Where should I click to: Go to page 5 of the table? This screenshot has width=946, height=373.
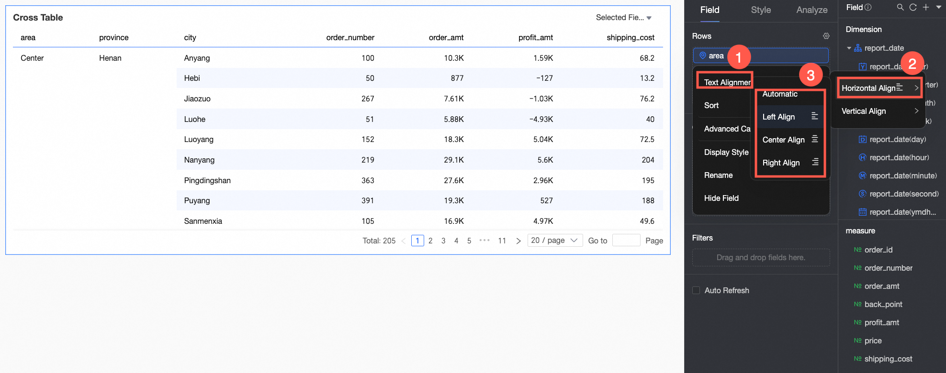469,241
